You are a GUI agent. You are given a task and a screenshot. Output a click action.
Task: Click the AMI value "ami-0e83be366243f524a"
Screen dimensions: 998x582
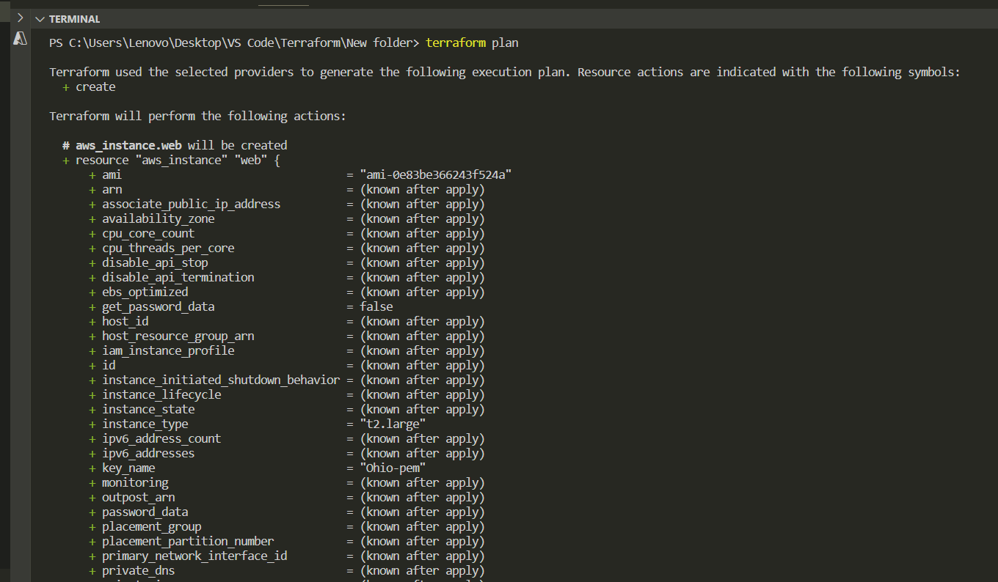[435, 174]
